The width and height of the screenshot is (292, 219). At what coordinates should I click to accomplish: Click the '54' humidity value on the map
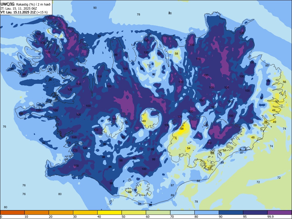click(x=189, y=148)
